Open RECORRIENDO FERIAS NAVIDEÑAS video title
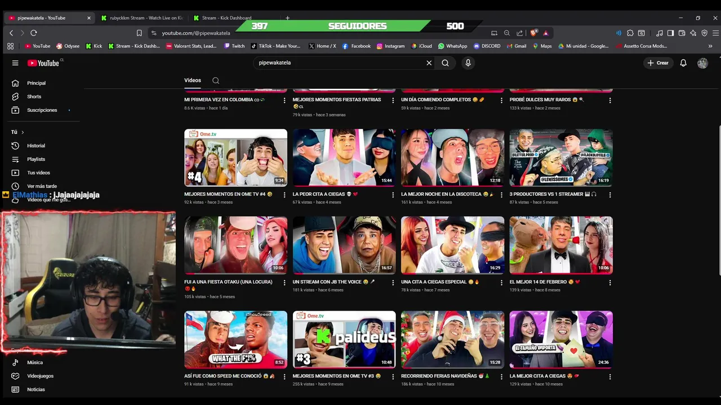This screenshot has width=721, height=405. [445, 376]
